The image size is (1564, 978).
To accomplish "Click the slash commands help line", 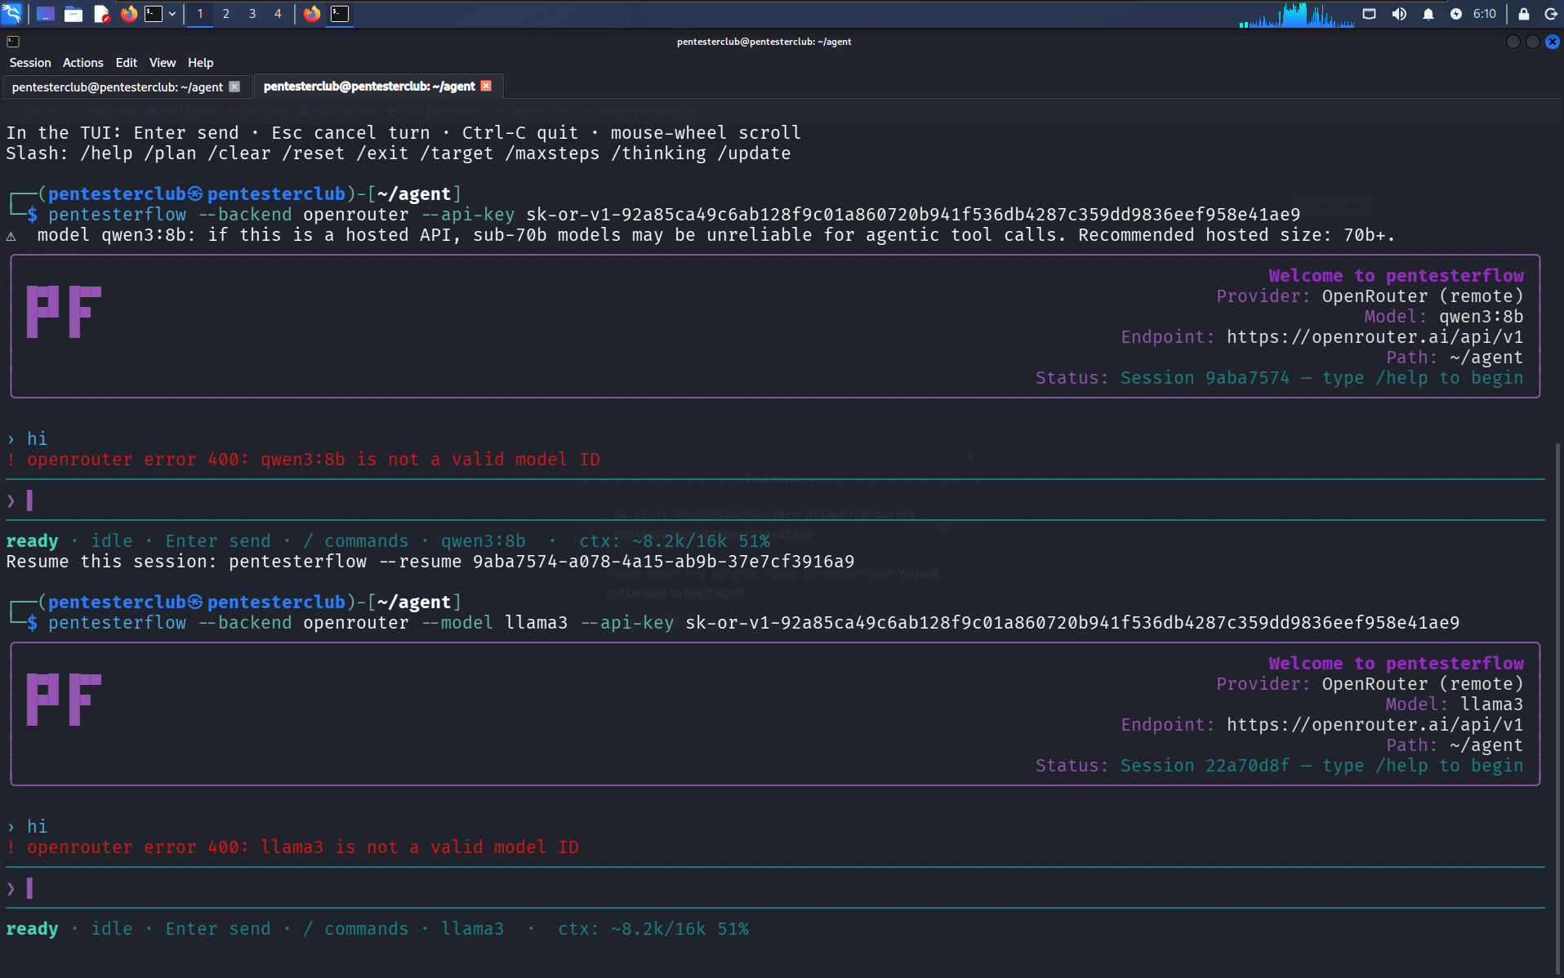I will (399, 153).
